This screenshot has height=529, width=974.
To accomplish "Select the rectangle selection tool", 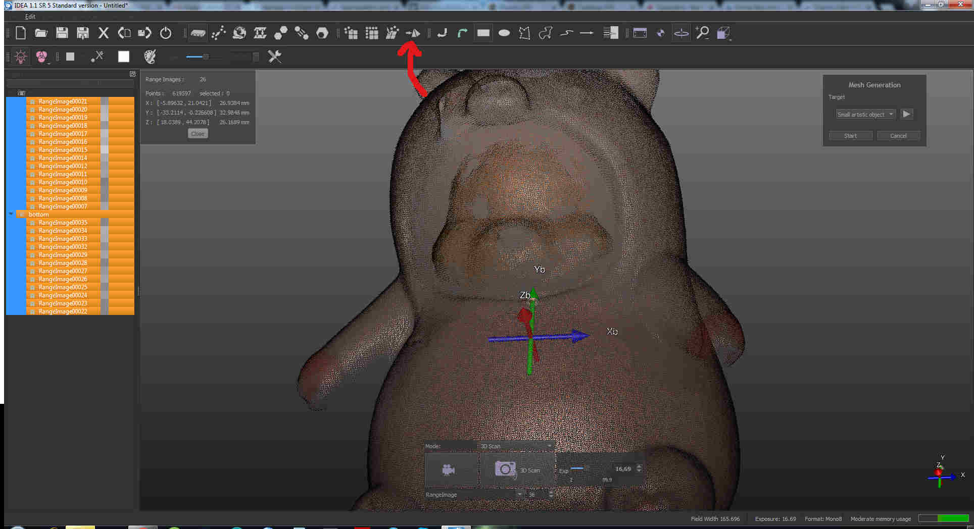I will (x=483, y=33).
